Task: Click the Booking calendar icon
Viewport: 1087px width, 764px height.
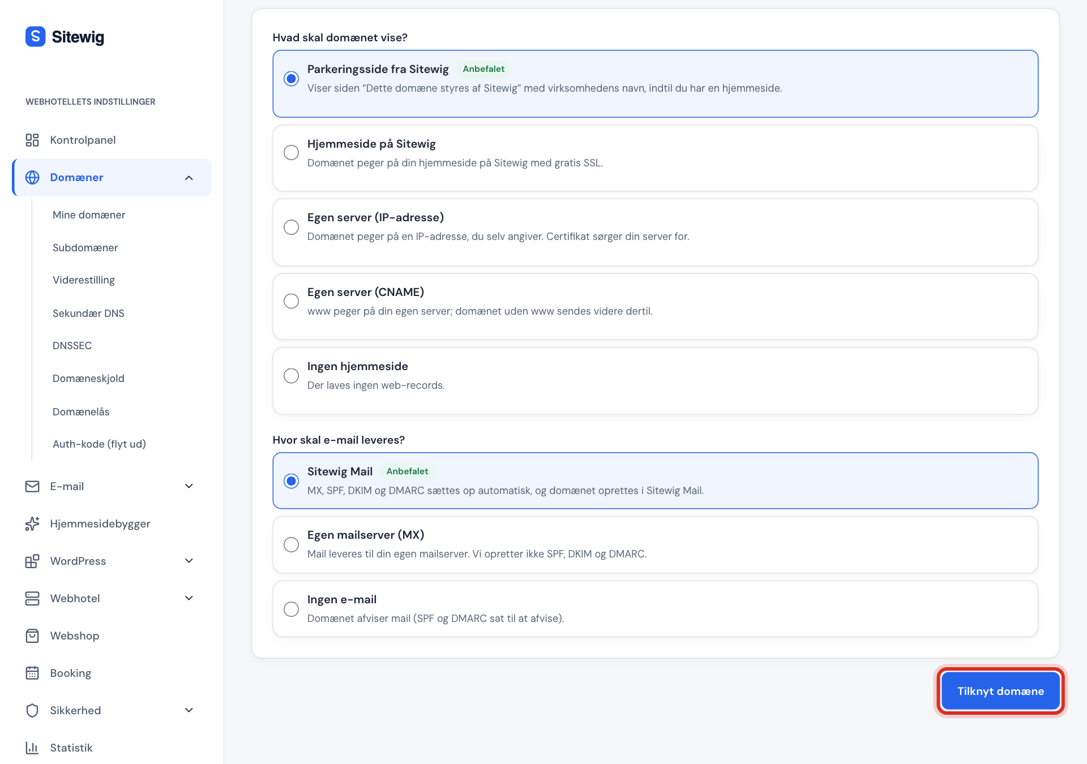Action: tap(32, 673)
